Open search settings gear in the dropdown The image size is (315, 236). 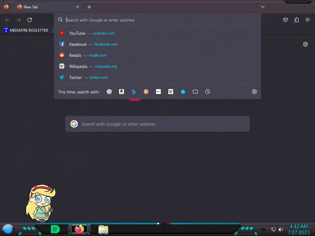pos(254,92)
